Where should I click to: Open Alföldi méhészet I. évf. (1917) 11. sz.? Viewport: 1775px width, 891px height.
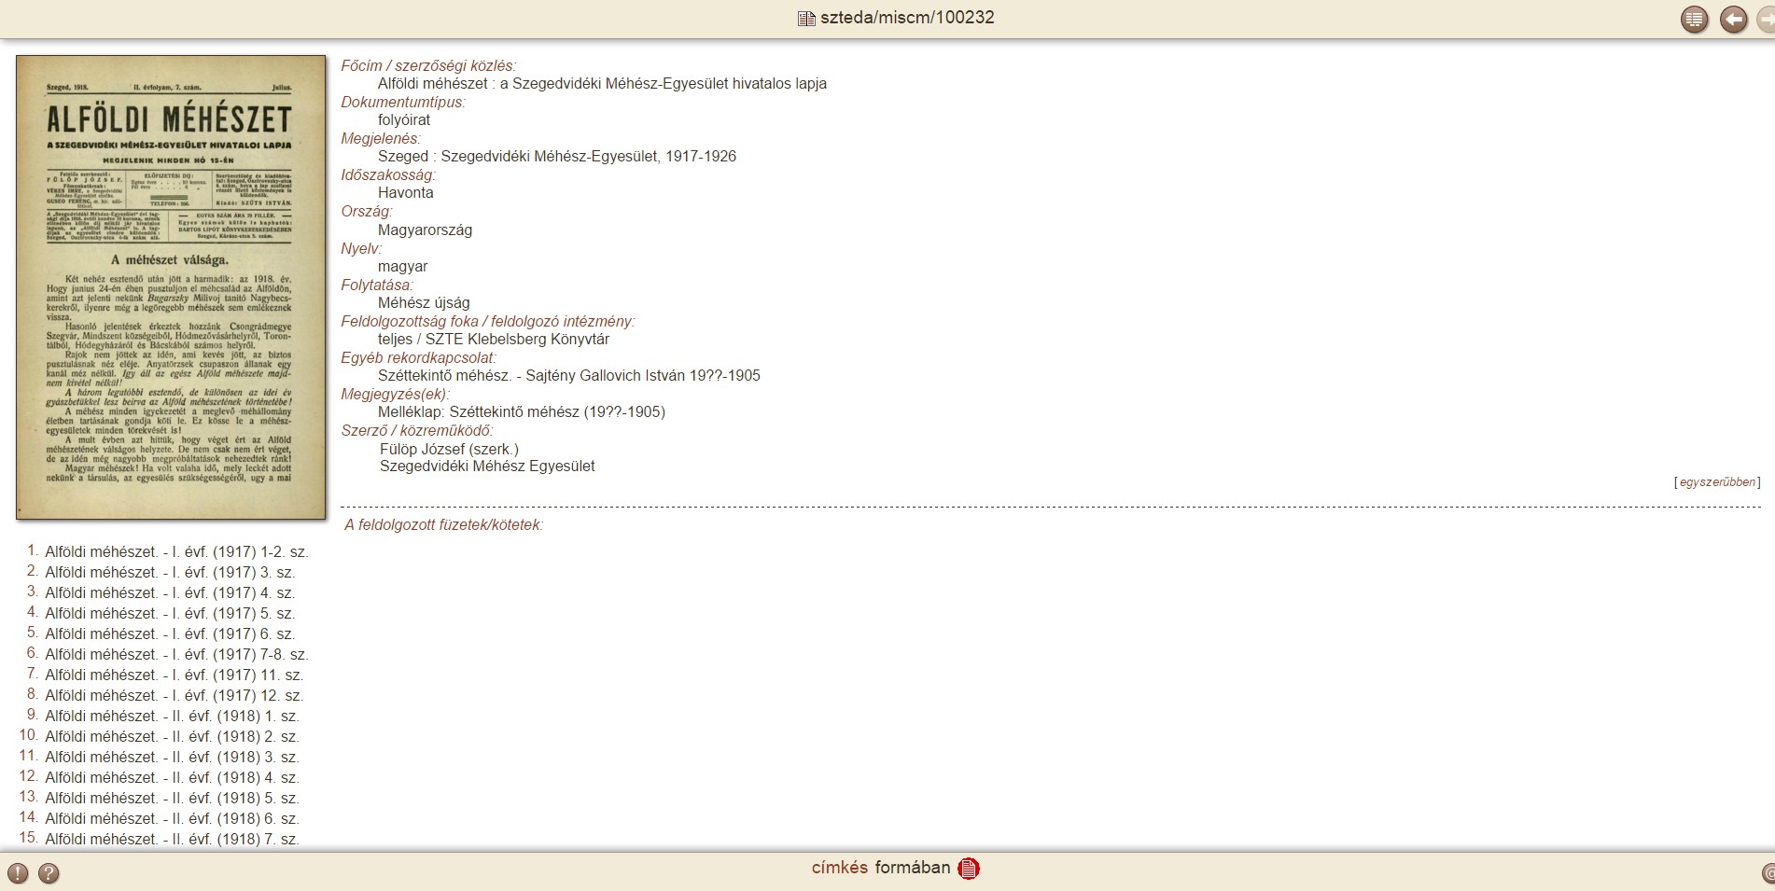175,675
